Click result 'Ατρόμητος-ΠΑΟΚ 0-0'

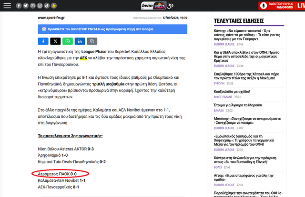point(57,174)
